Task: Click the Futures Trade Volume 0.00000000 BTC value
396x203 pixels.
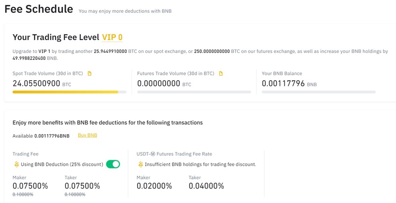Action: (x=164, y=83)
